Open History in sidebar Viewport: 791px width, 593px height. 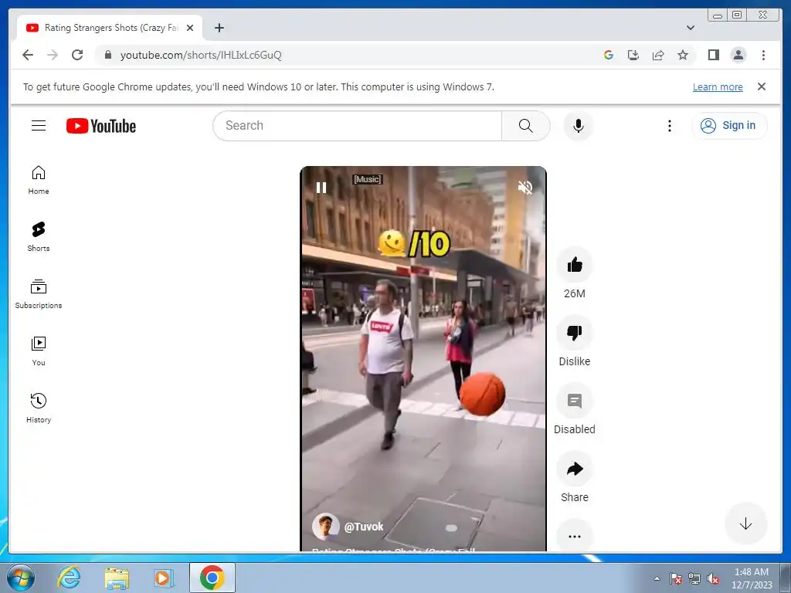pos(39,408)
